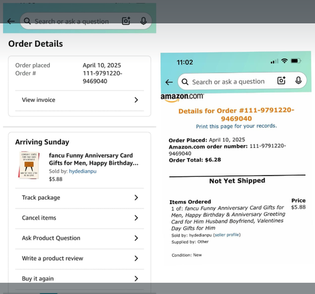Open the seller profile link
Viewport: 315px width, 294px height.
[x=227, y=235]
